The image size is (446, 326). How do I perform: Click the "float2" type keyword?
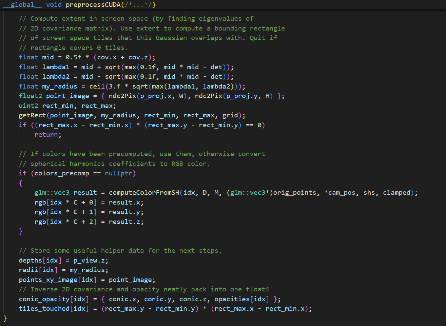pos(31,96)
